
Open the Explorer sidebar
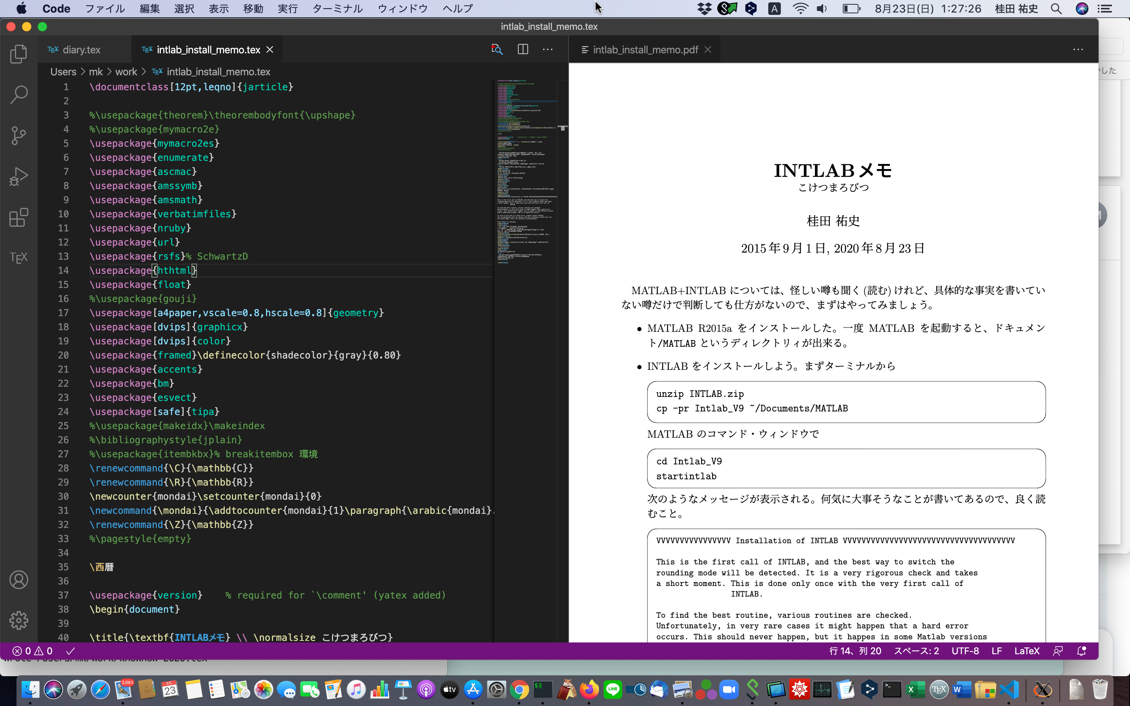pos(19,54)
